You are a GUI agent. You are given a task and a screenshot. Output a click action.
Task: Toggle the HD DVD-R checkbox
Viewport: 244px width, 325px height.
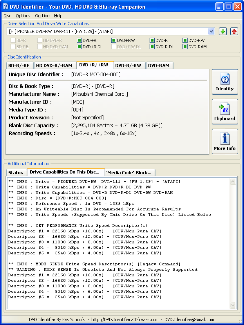[40, 40]
